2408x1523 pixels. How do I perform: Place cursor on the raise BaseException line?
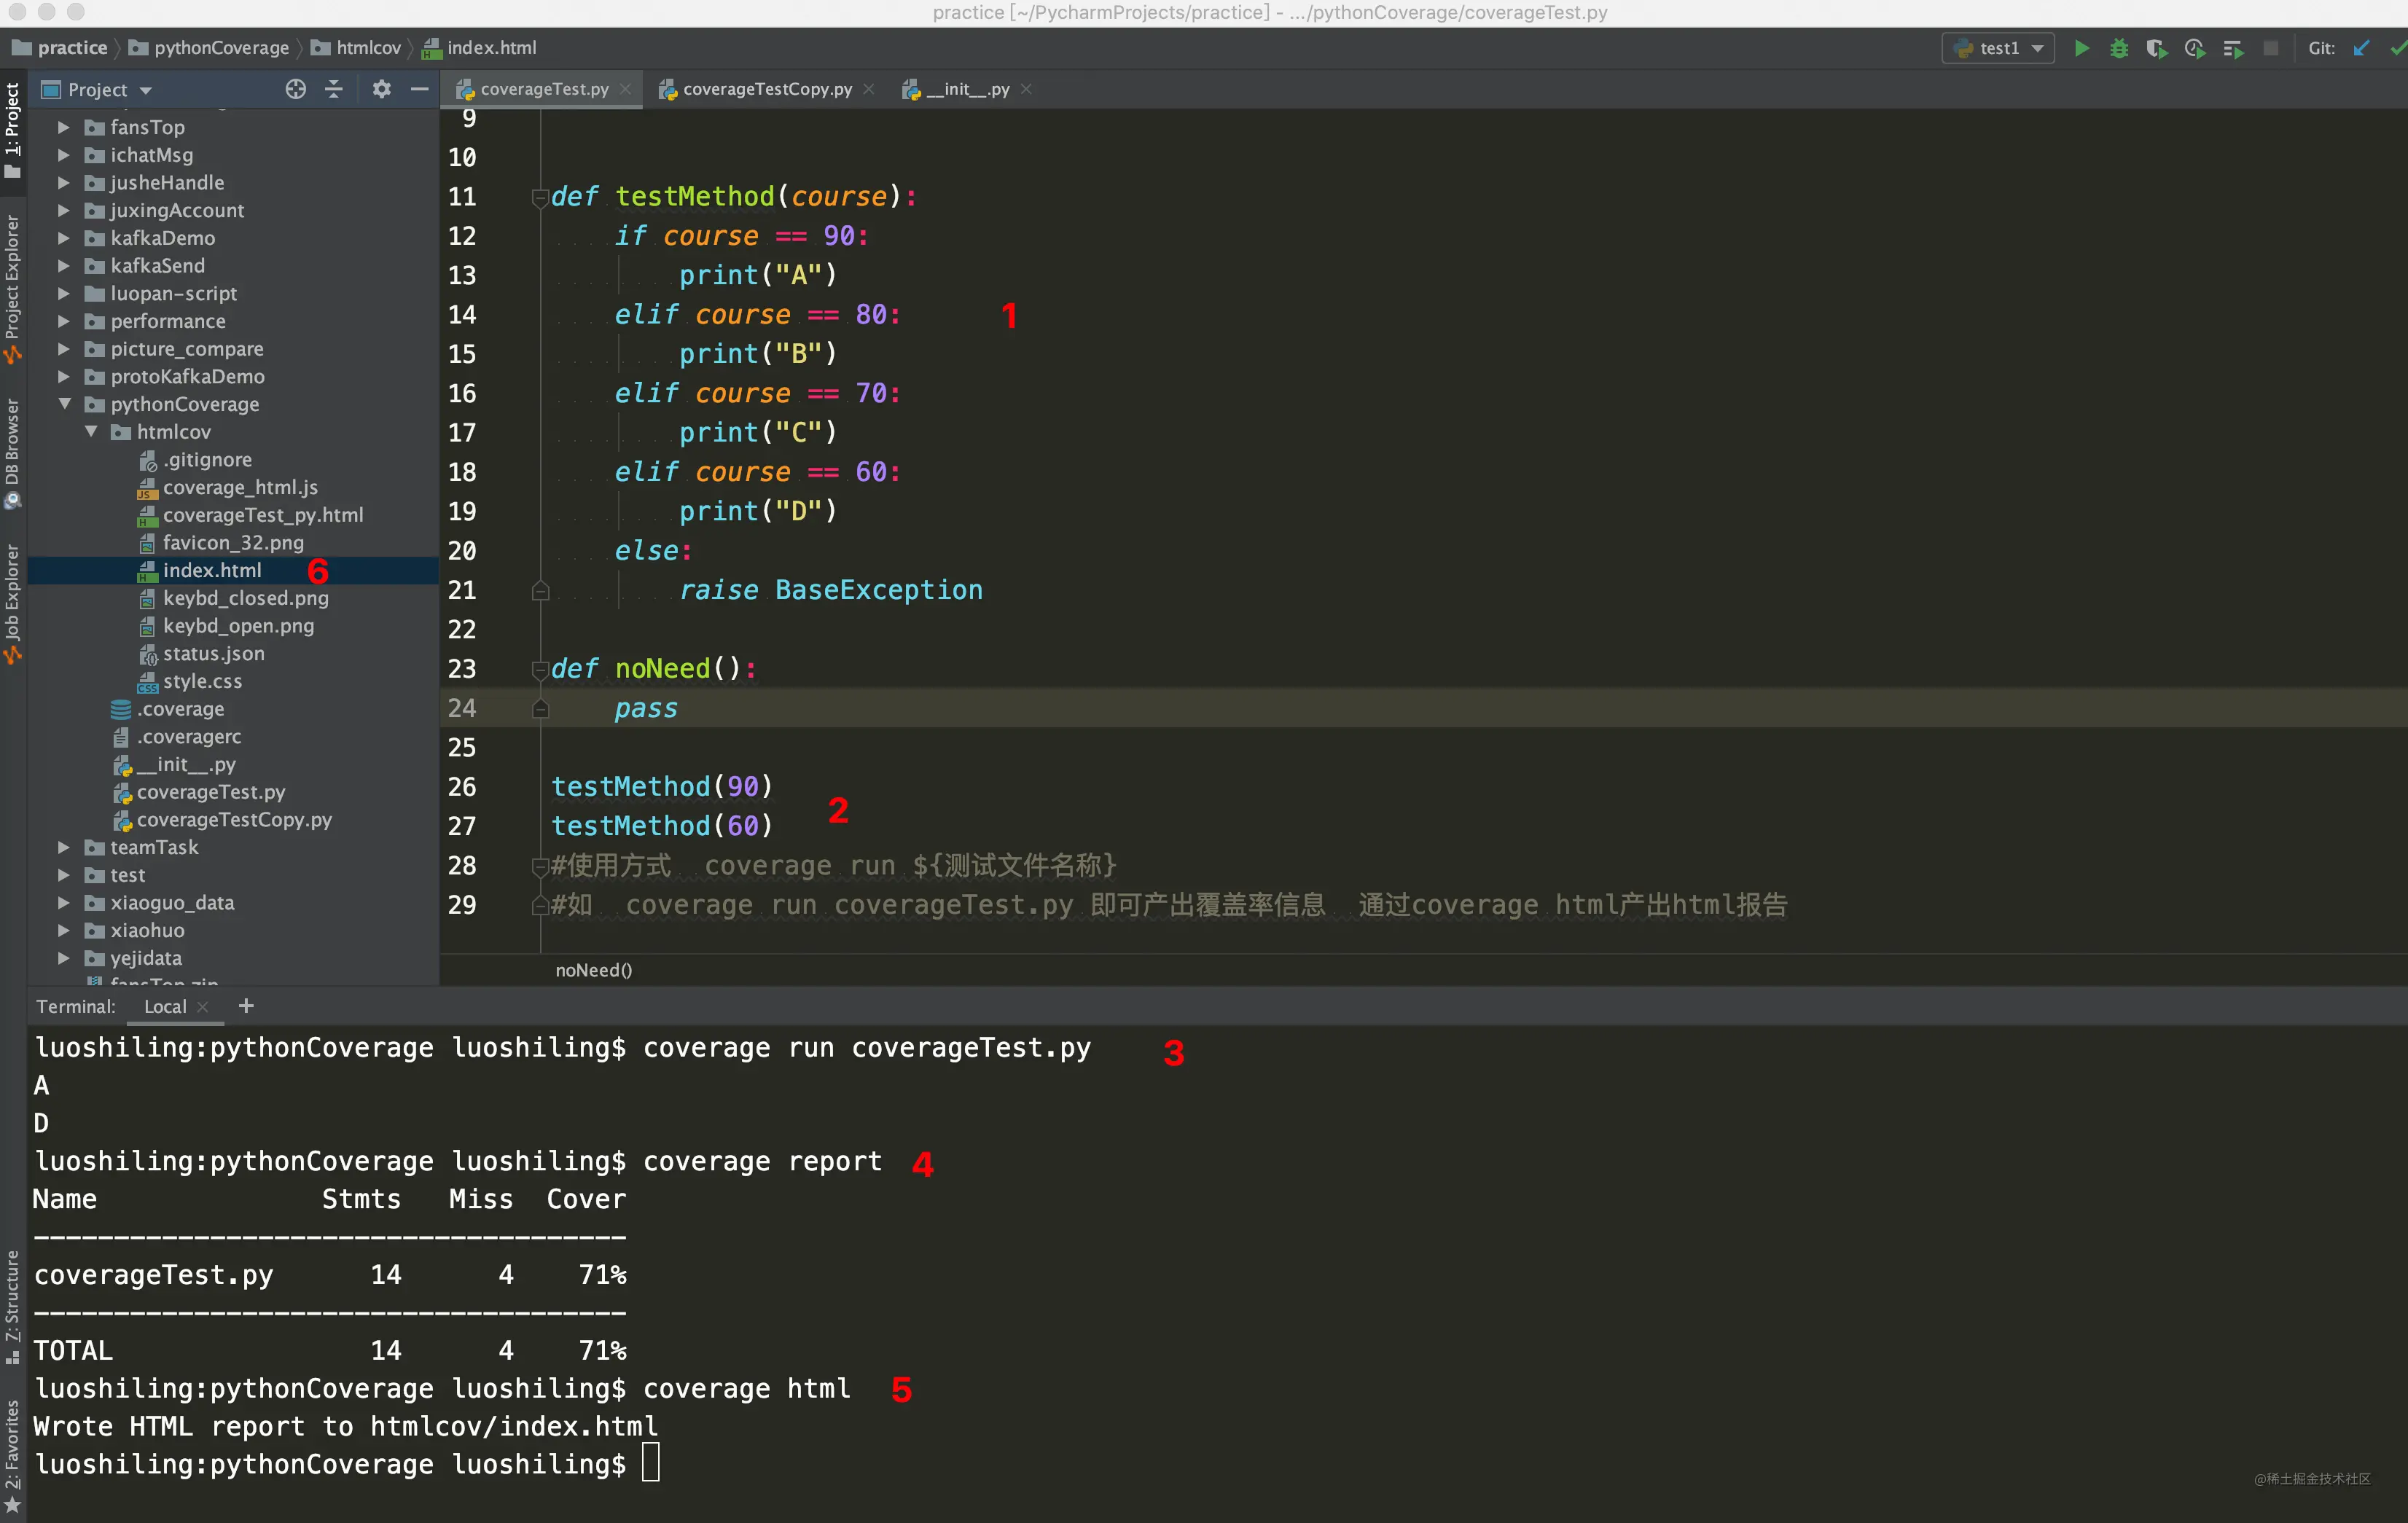[830, 590]
